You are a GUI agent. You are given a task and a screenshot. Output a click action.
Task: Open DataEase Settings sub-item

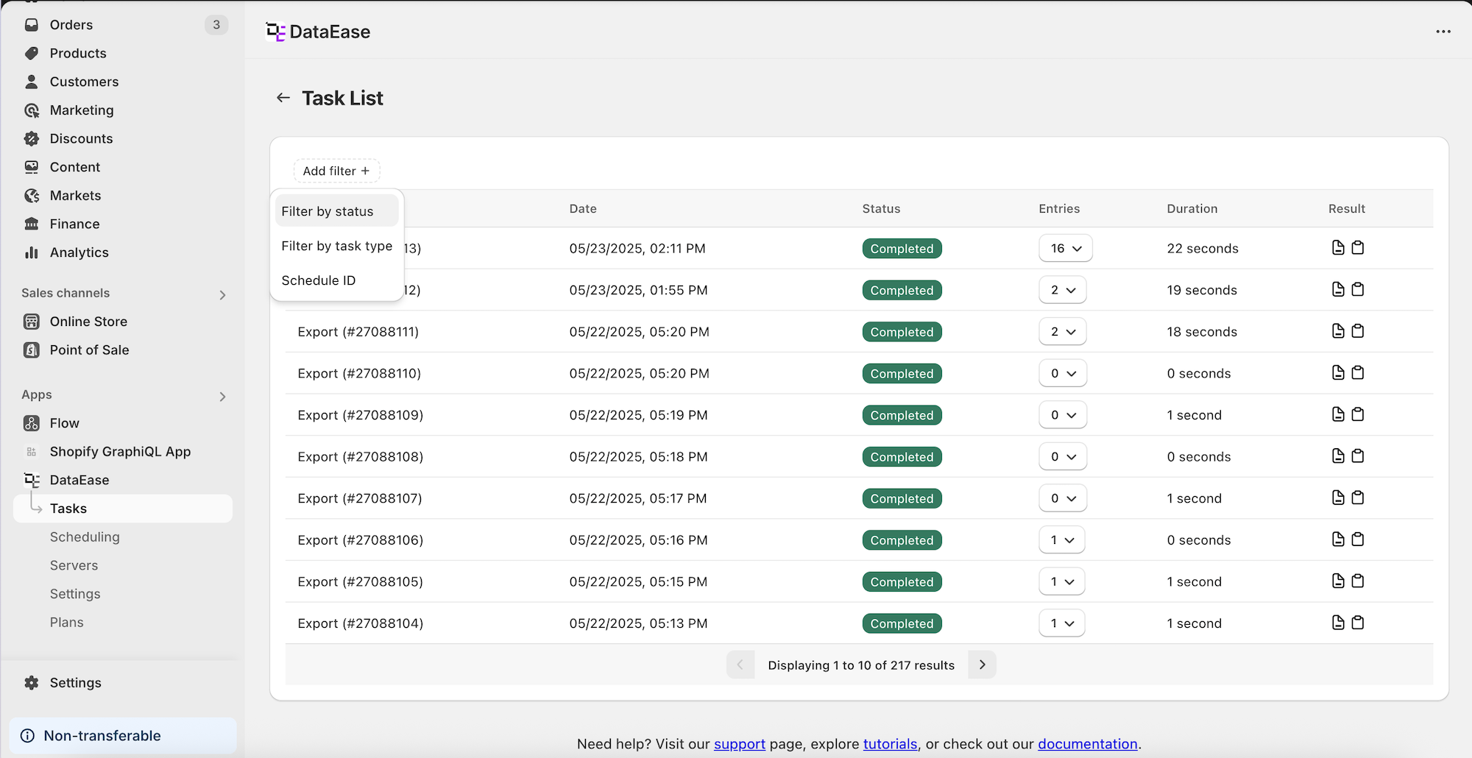pyautogui.click(x=75, y=594)
